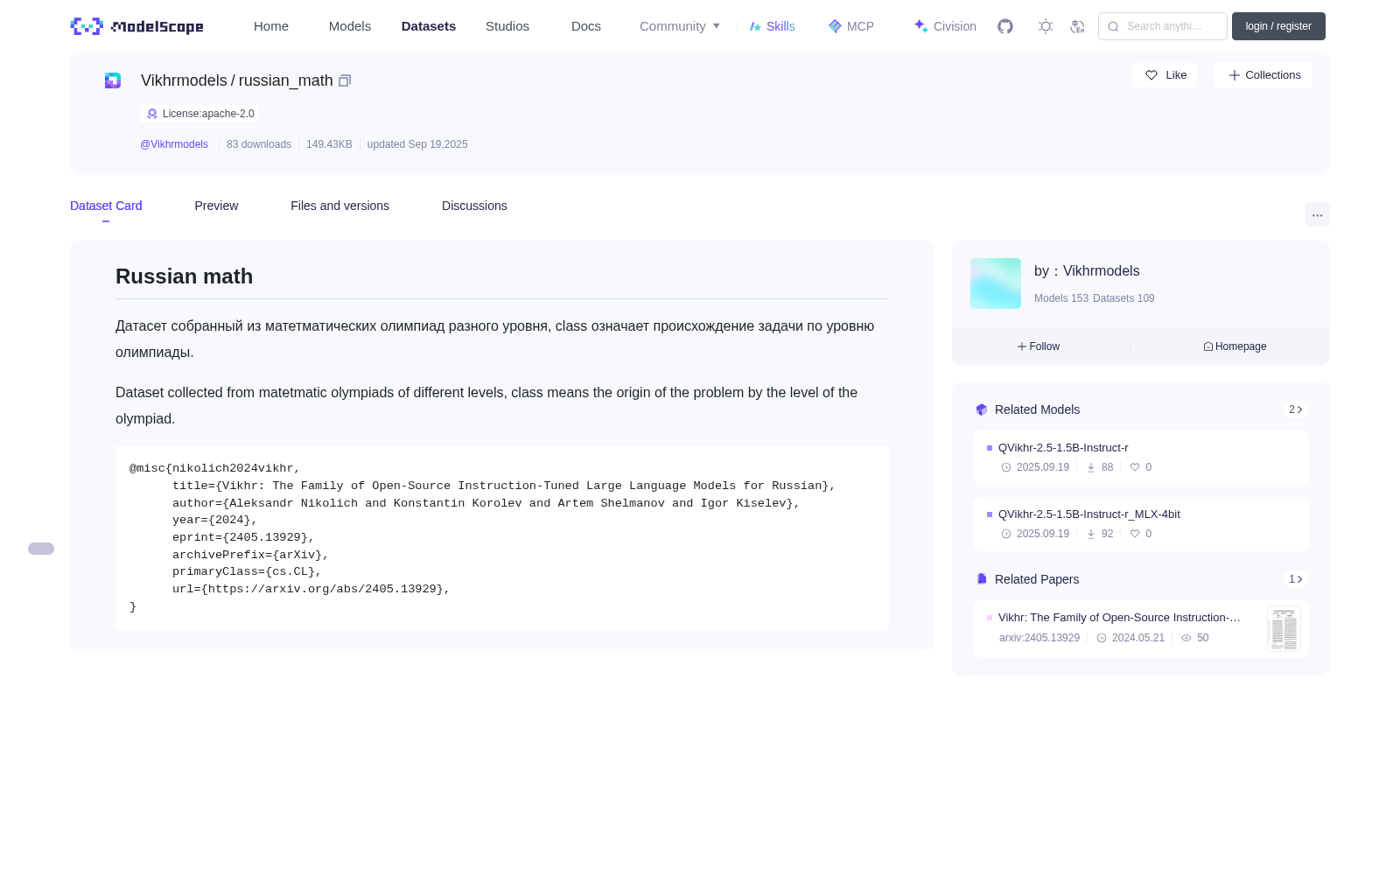Click the Skills sparkle icon

click(x=755, y=26)
